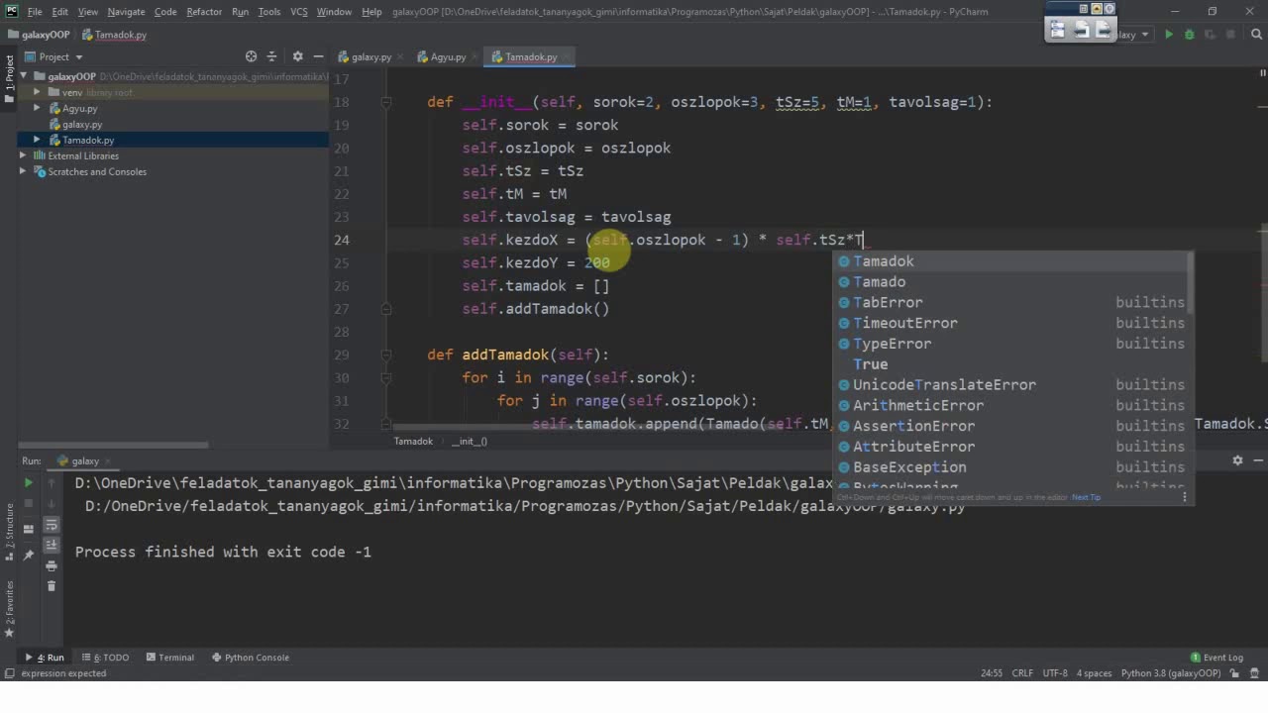
Task: Hide the Project tool window
Action: click(x=318, y=56)
